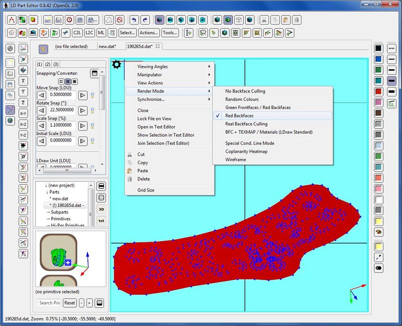Click the 3D view button beside the tree
The image size is (402, 326).
(x=101, y=209)
